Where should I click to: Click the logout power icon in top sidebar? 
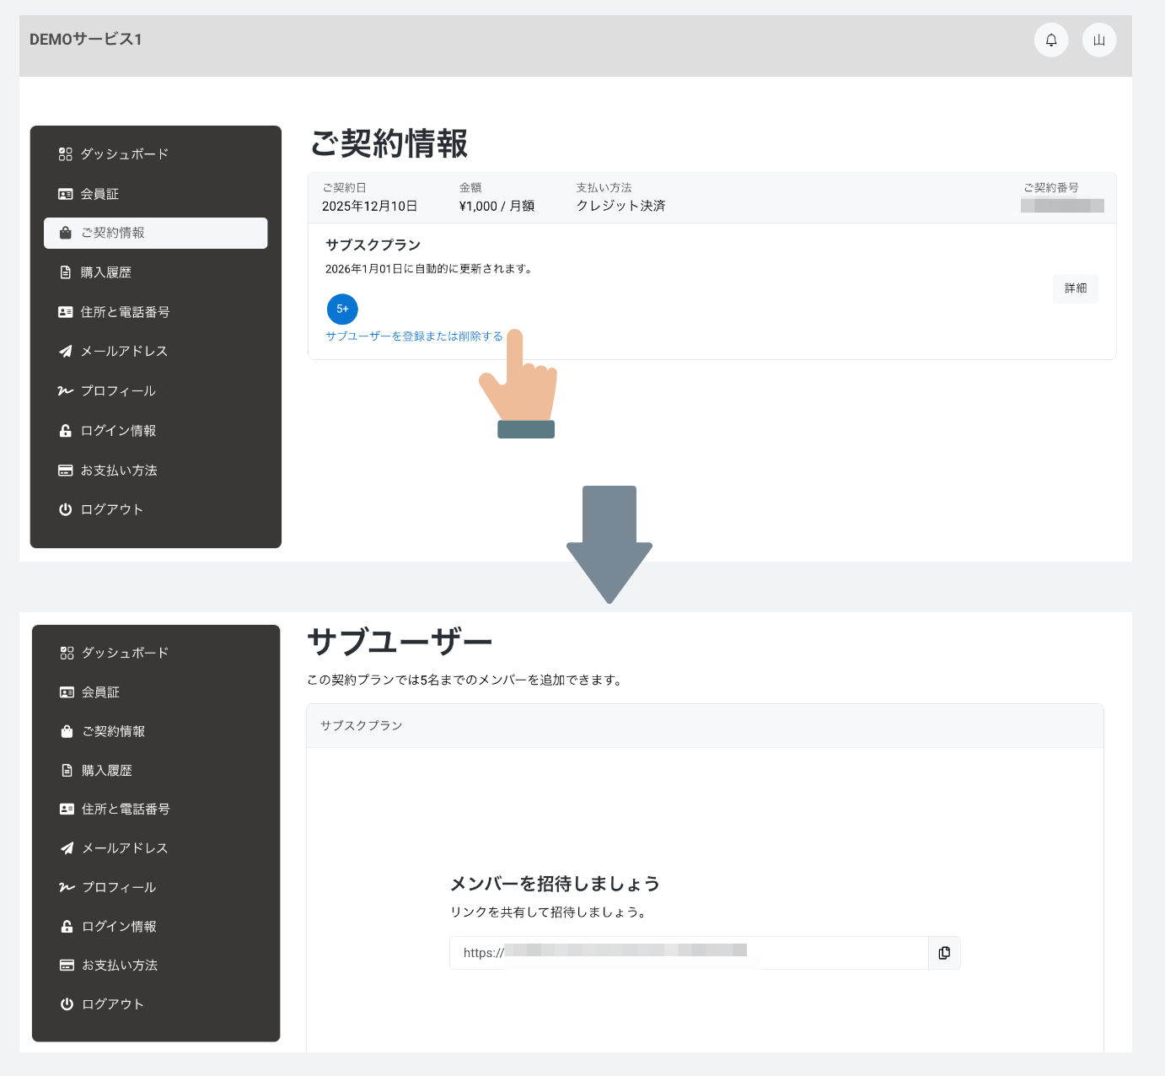(x=65, y=509)
